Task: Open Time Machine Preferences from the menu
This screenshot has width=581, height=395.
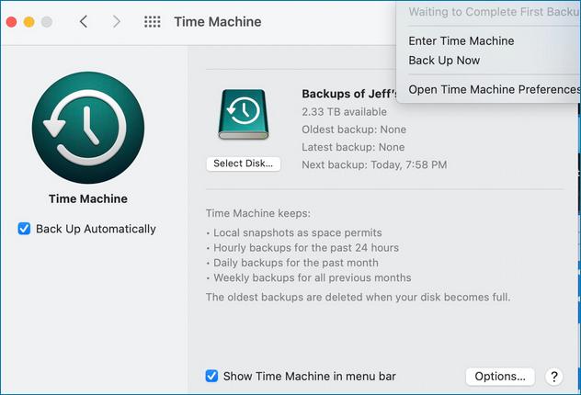Action: 494,89
